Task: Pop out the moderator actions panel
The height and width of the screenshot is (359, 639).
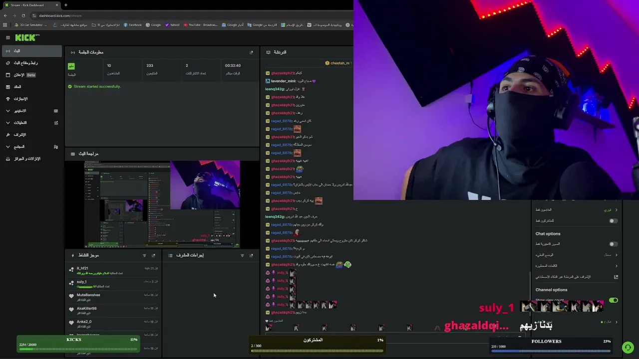Action: (251, 255)
